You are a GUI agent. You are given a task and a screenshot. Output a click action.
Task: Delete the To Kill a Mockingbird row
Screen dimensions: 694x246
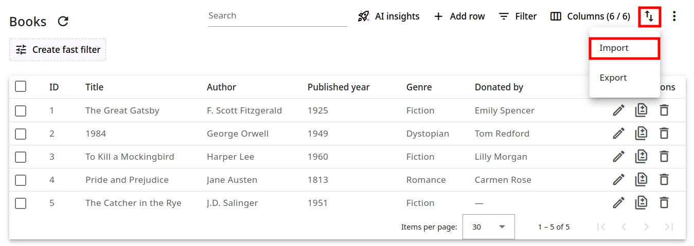(x=664, y=157)
